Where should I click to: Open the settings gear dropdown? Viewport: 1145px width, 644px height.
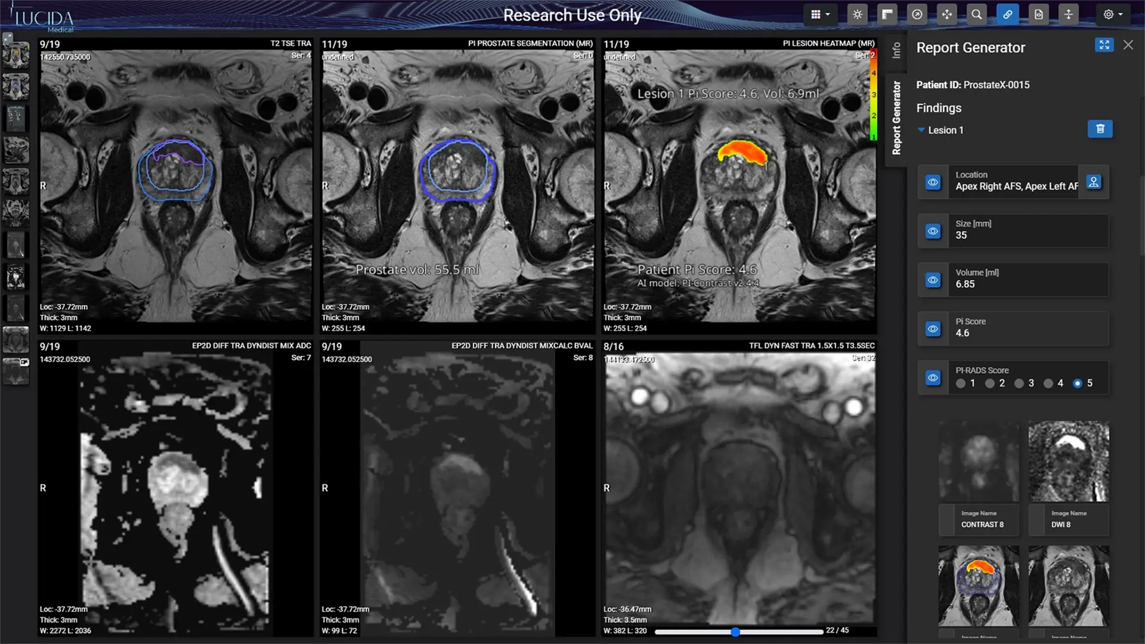point(1113,14)
